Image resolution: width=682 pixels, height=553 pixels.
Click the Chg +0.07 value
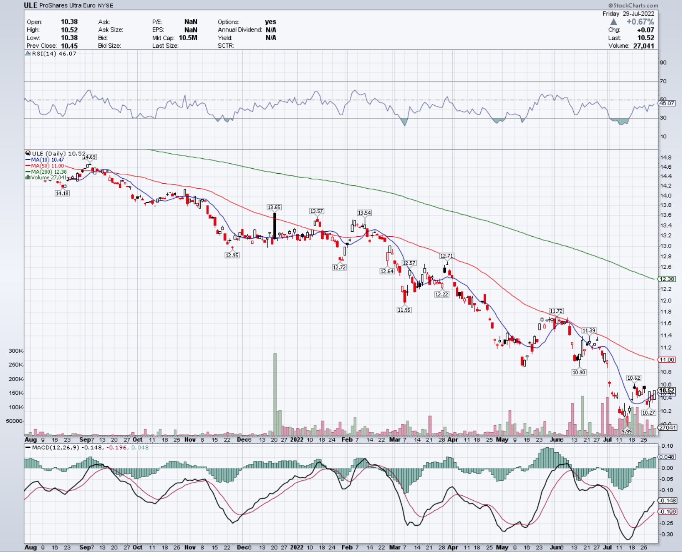tap(645, 30)
